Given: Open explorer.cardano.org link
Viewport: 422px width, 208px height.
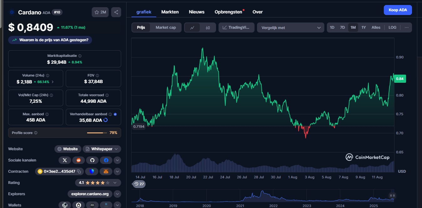Looking at the screenshot, I should point(90,194).
